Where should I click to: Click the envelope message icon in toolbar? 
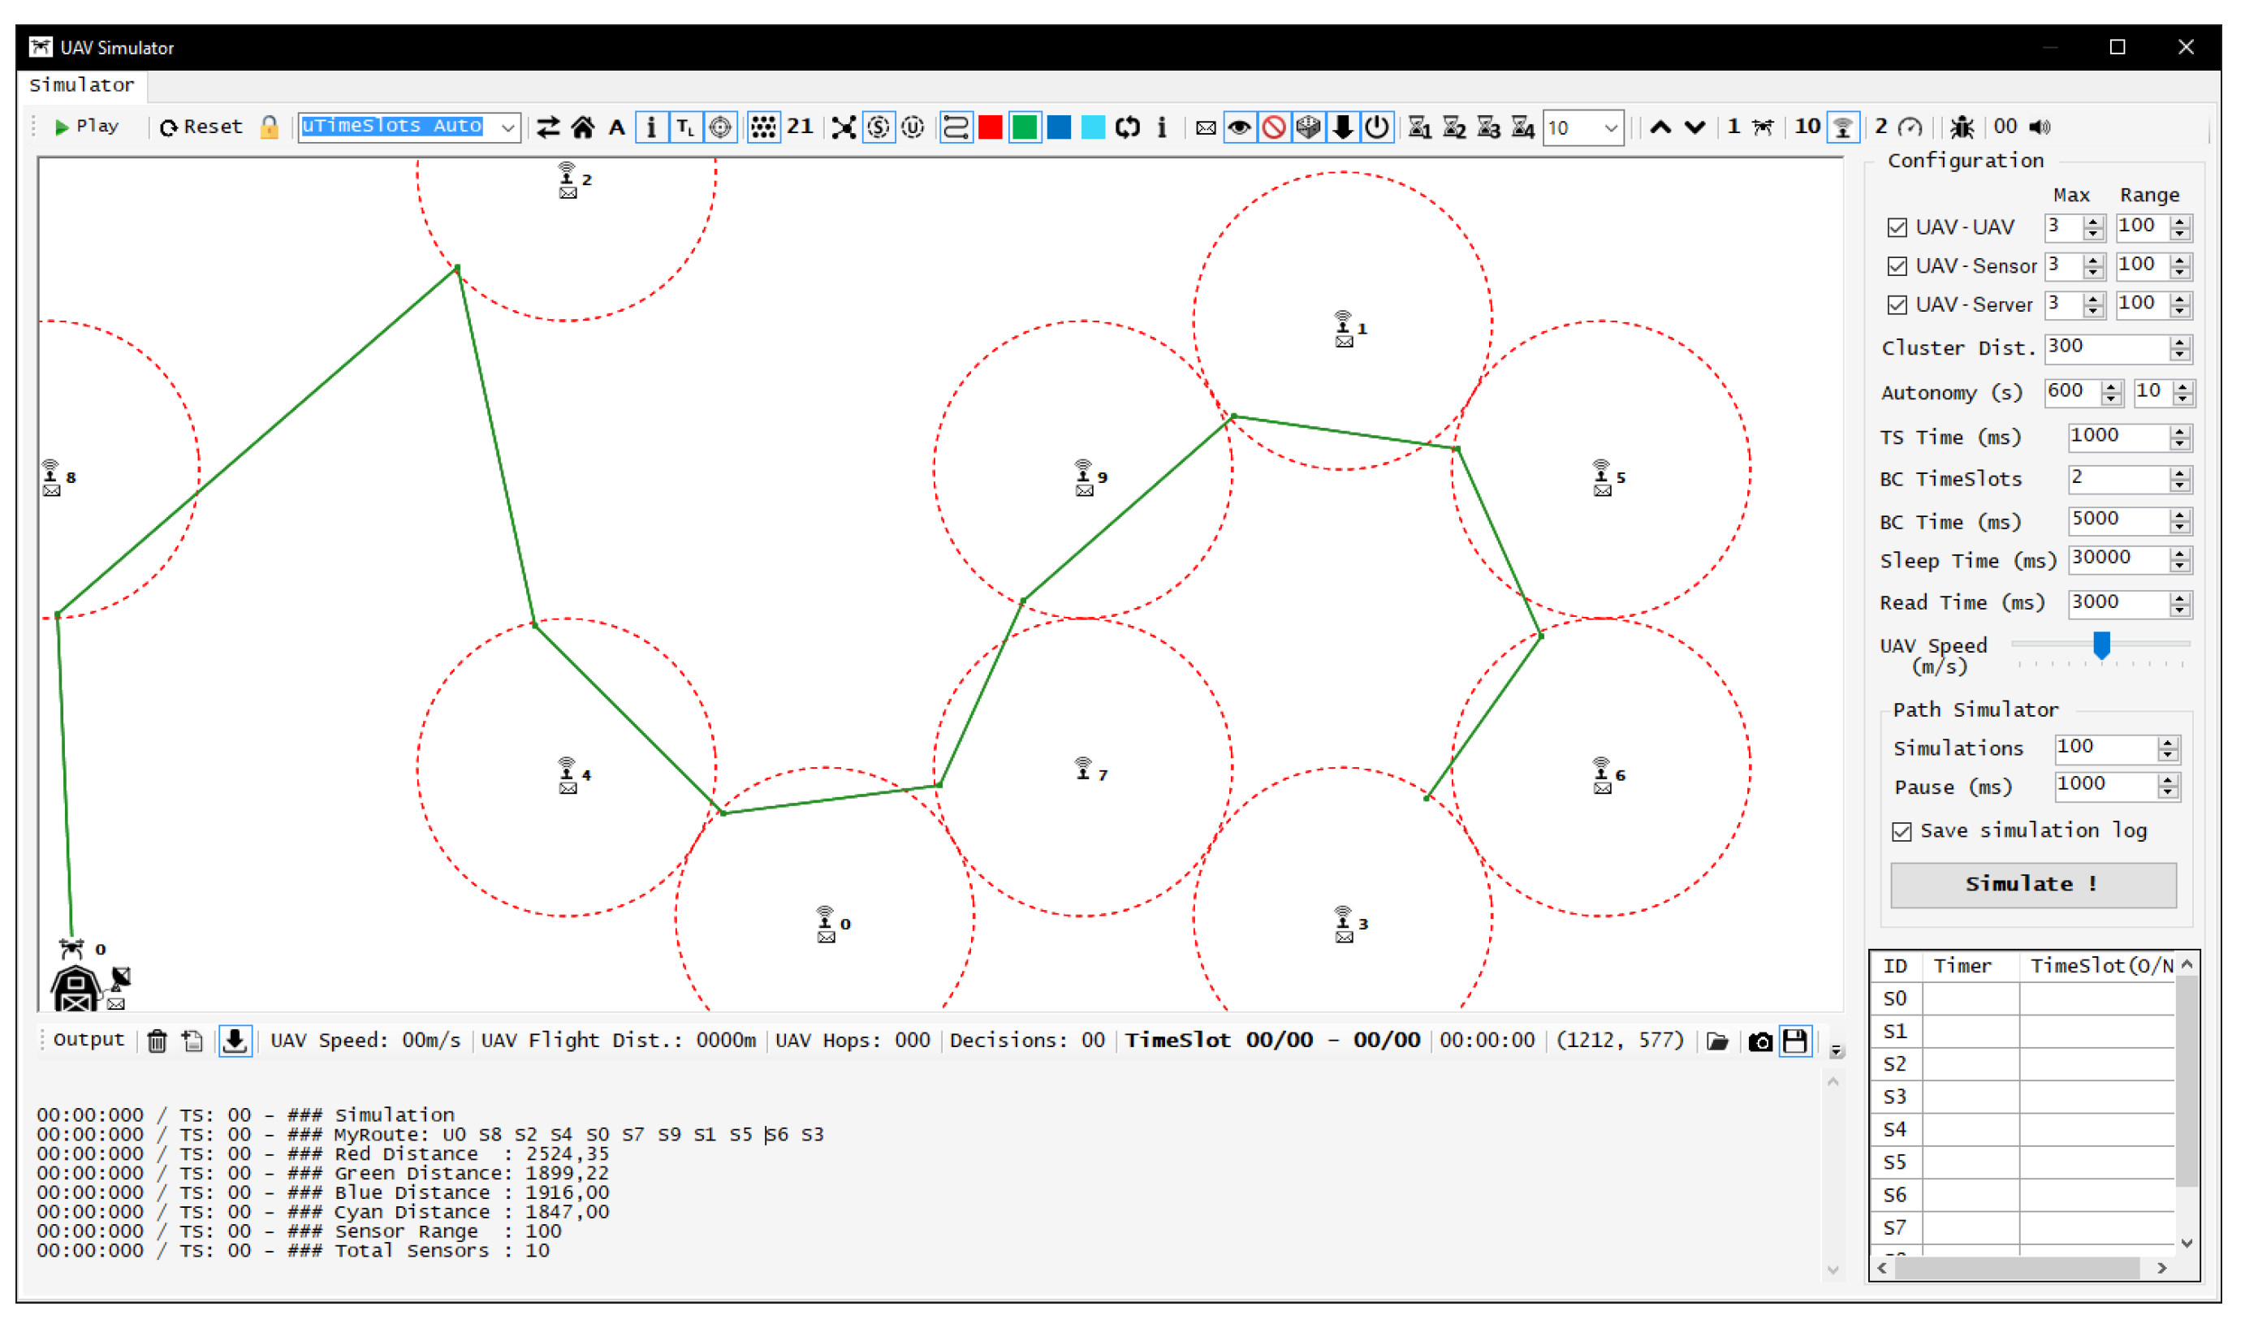[x=1206, y=128]
